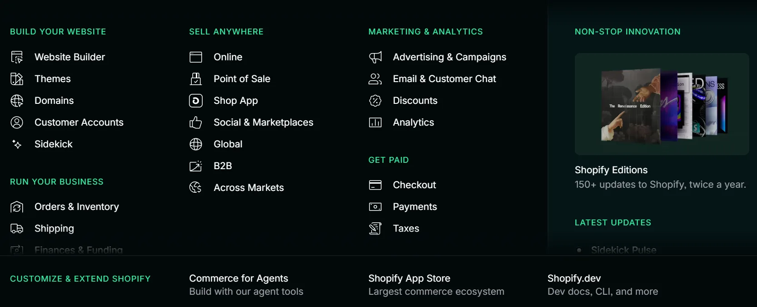Open Shopify.dev developer docs link
The image size is (757, 307).
tap(574, 278)
